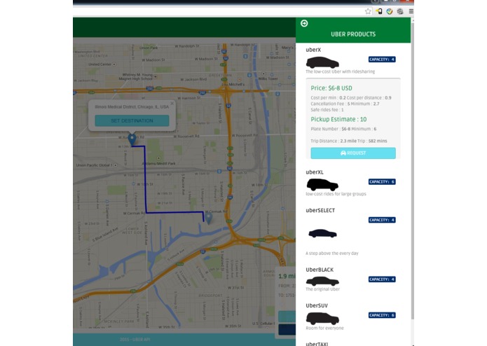Click the uberX product title
This screenshot has width=487, height=346.
pyautogui.click(x=313, y=50)
